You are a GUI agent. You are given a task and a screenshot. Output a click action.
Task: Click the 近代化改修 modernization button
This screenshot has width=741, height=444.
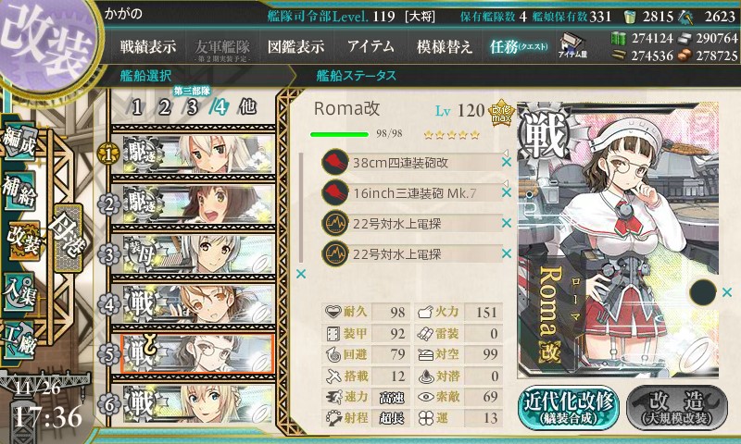point(569,407)
